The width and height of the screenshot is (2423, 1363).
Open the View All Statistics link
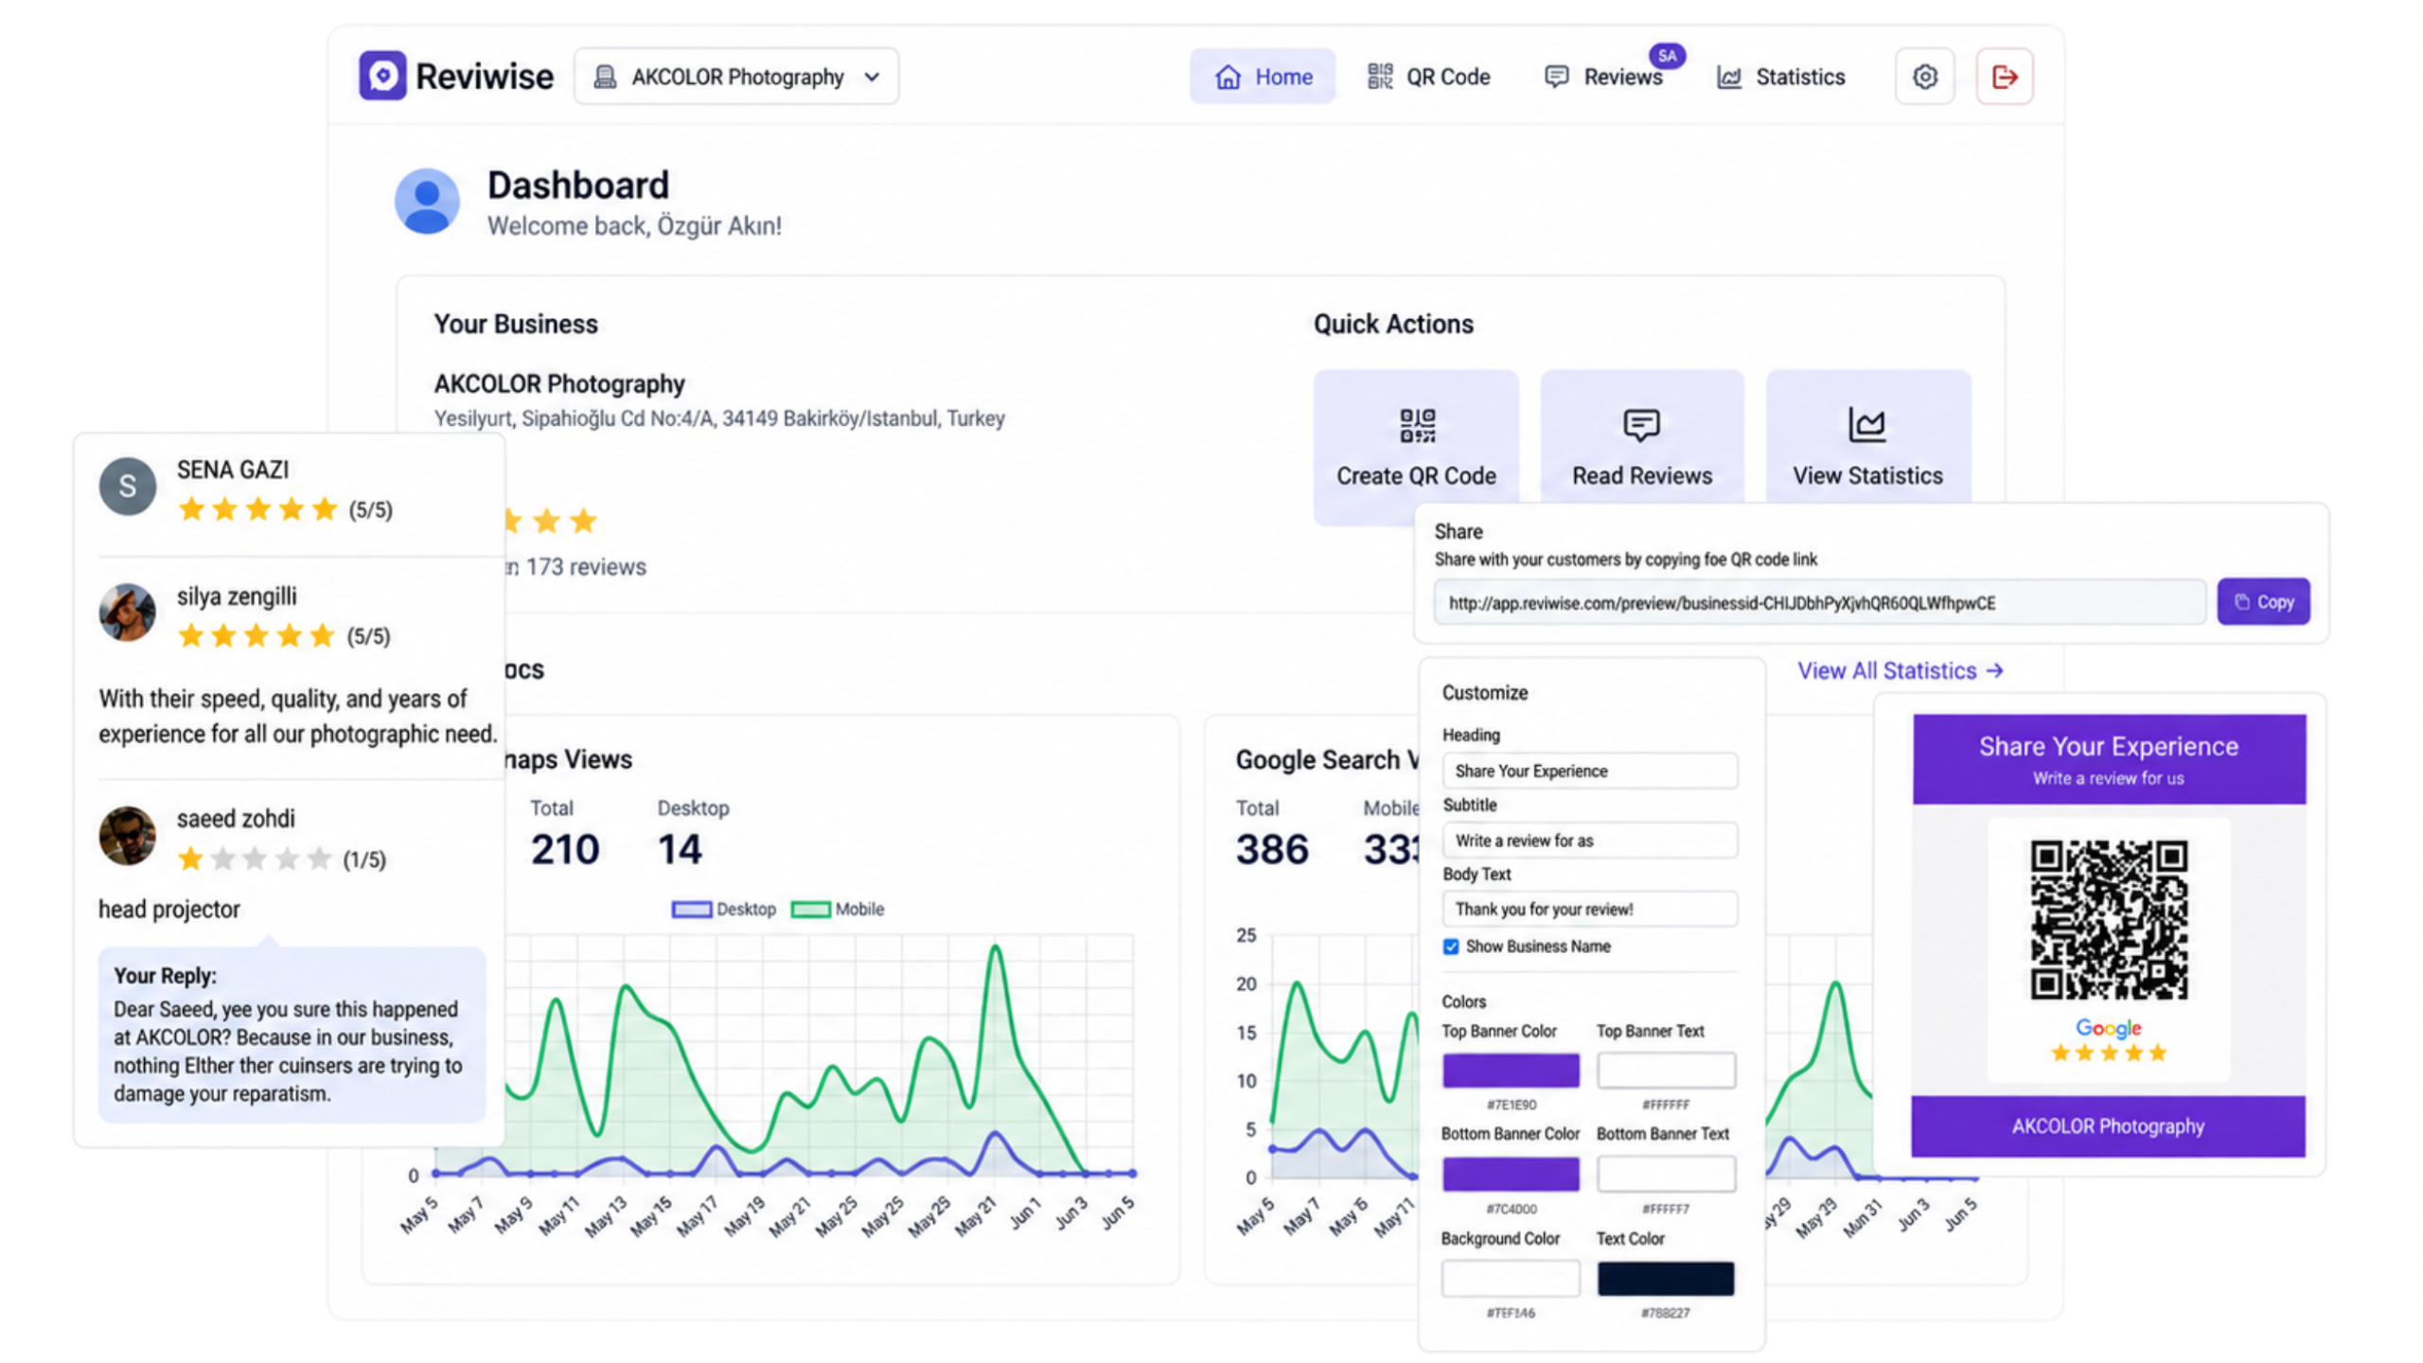tap(1900, 670)
